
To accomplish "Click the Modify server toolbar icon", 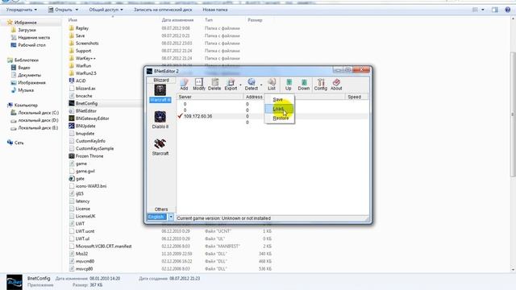I will 199,85.
